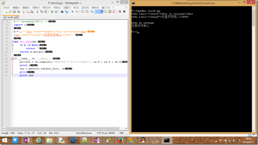Save the file with the floppy icon
The image size is (258, 145).
pos(14,12)
